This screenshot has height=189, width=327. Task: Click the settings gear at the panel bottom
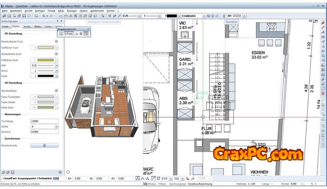(60, 172)
